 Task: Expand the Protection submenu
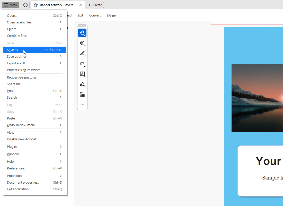coord(35,176)
